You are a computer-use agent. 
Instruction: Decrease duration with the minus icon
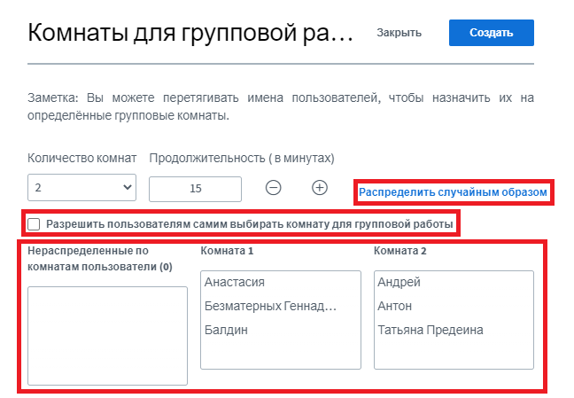[x=274, y=188]
